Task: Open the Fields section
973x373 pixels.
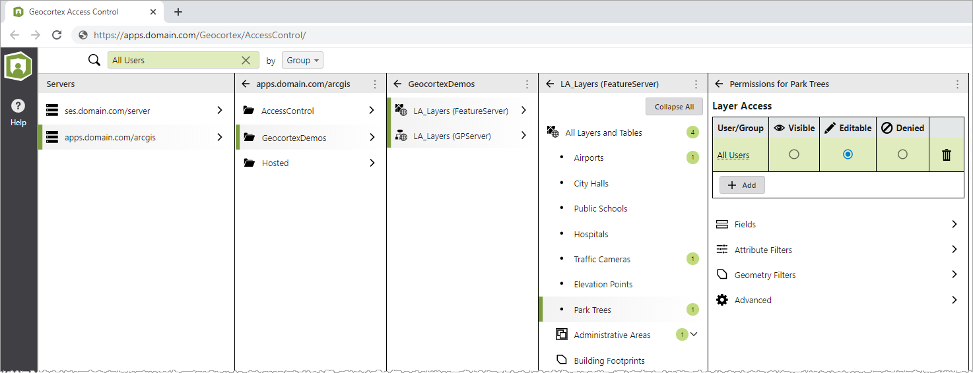Action: pos(837,224)
